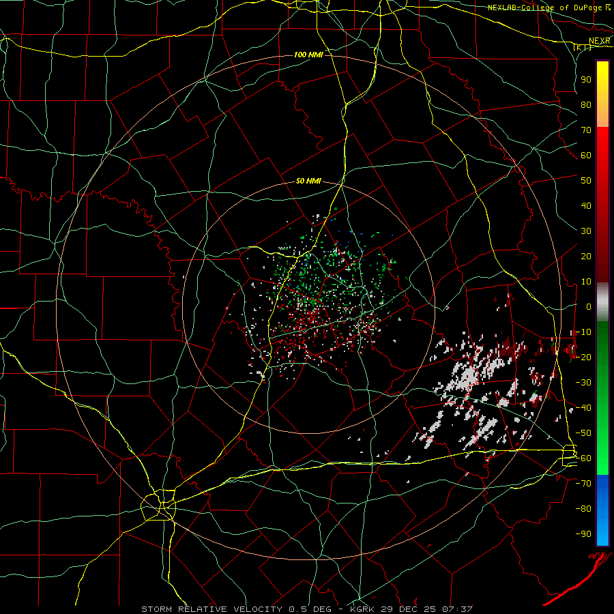Click the NEXLAB-College of DuPage header text

tap(544, 8)
